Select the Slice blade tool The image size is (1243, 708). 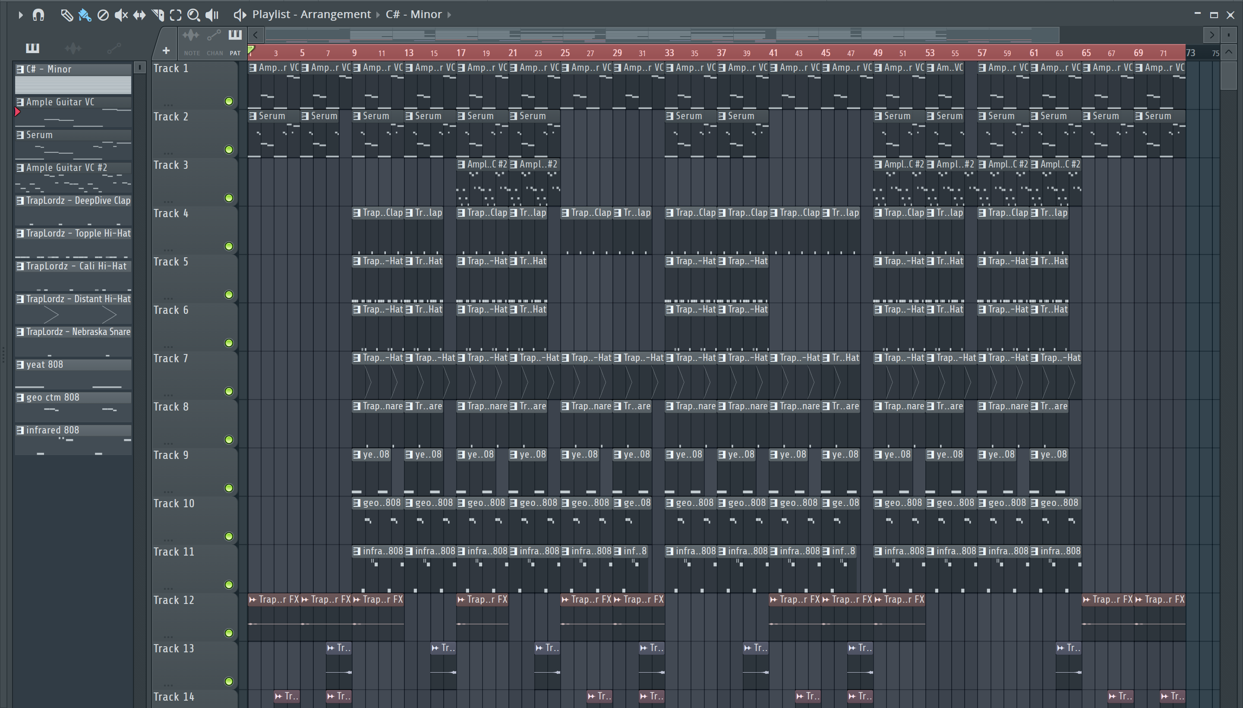[158, 15]
